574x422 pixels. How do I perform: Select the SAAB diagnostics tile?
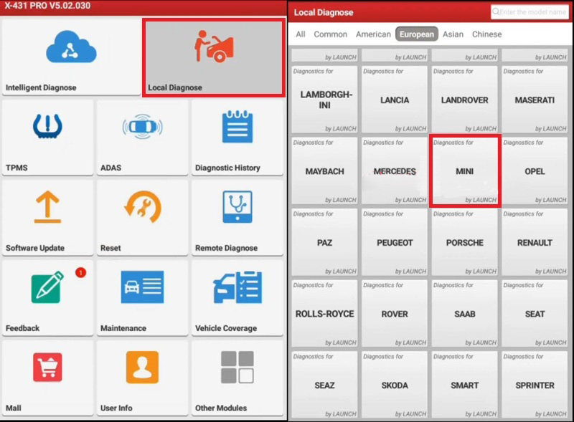[464, 313]
